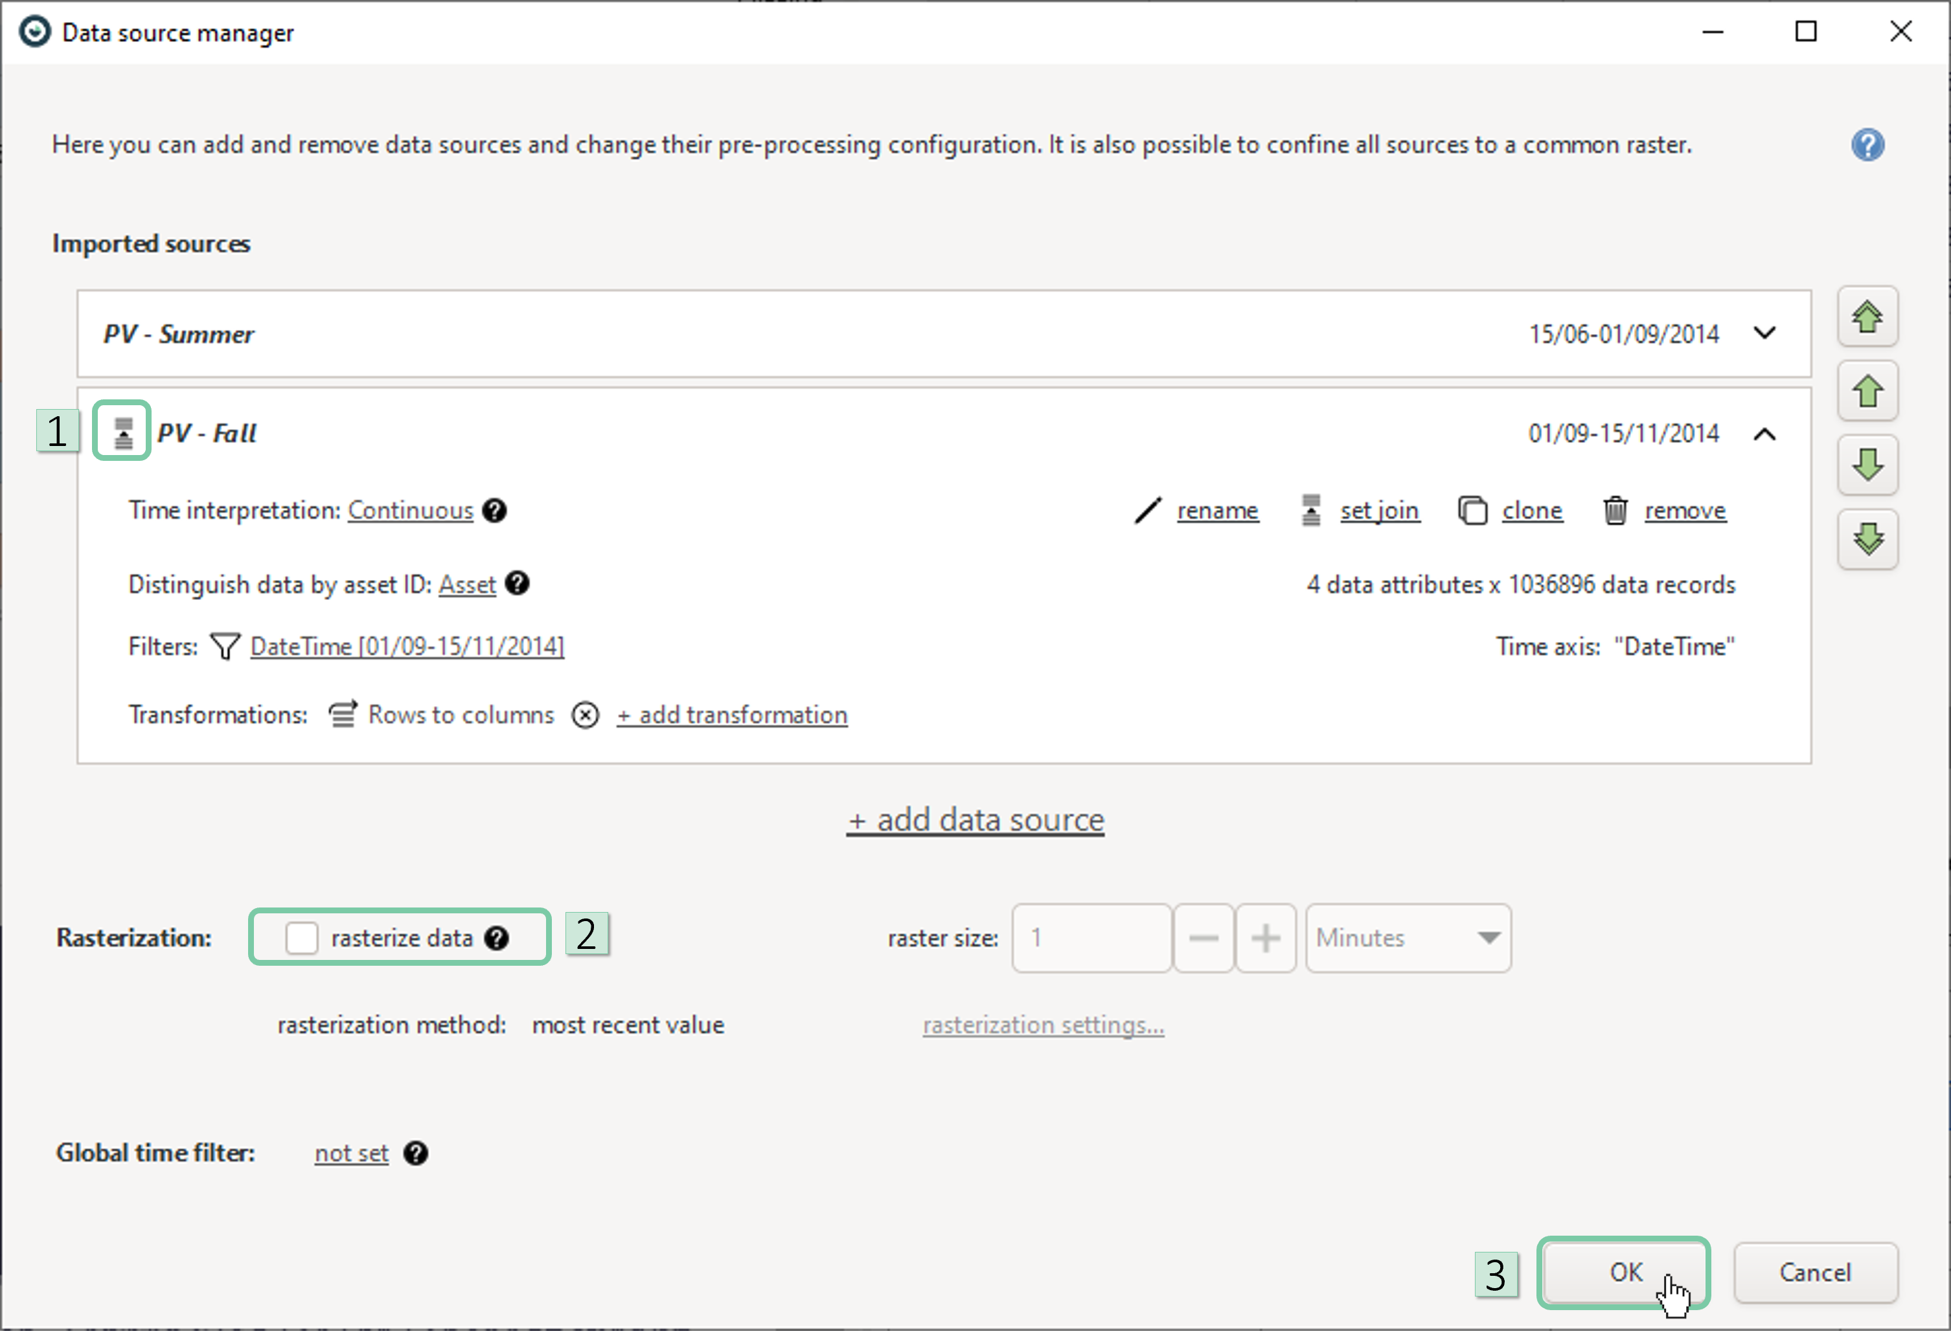Move source up one position arrow
The image size is (1951, 1336).
pyautogui.click(x=1867, y=392)
